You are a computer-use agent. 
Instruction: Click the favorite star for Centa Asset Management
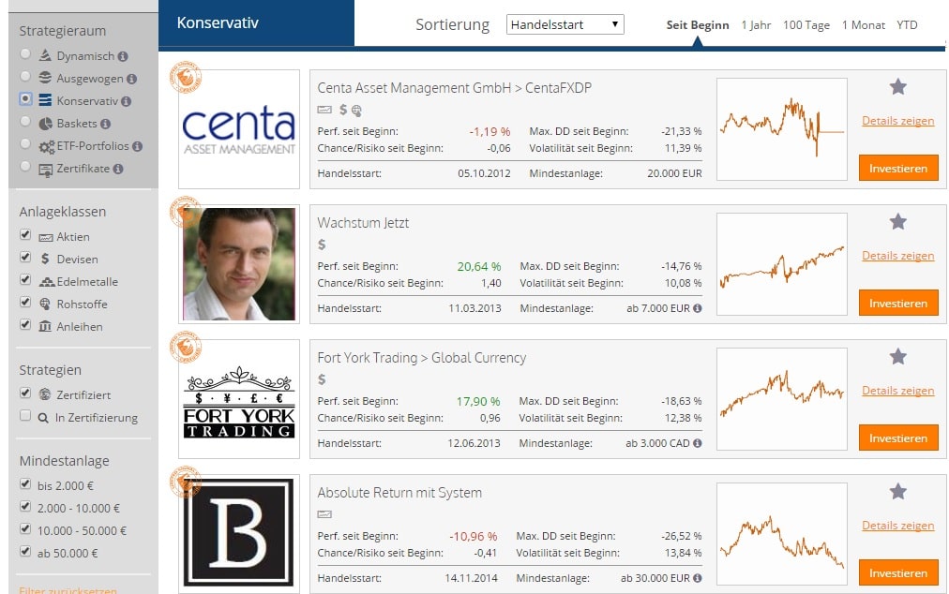(897, 87)
